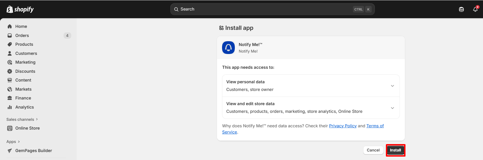Click into the Search field
Screen dimensions: 483x160
(264, 9)
